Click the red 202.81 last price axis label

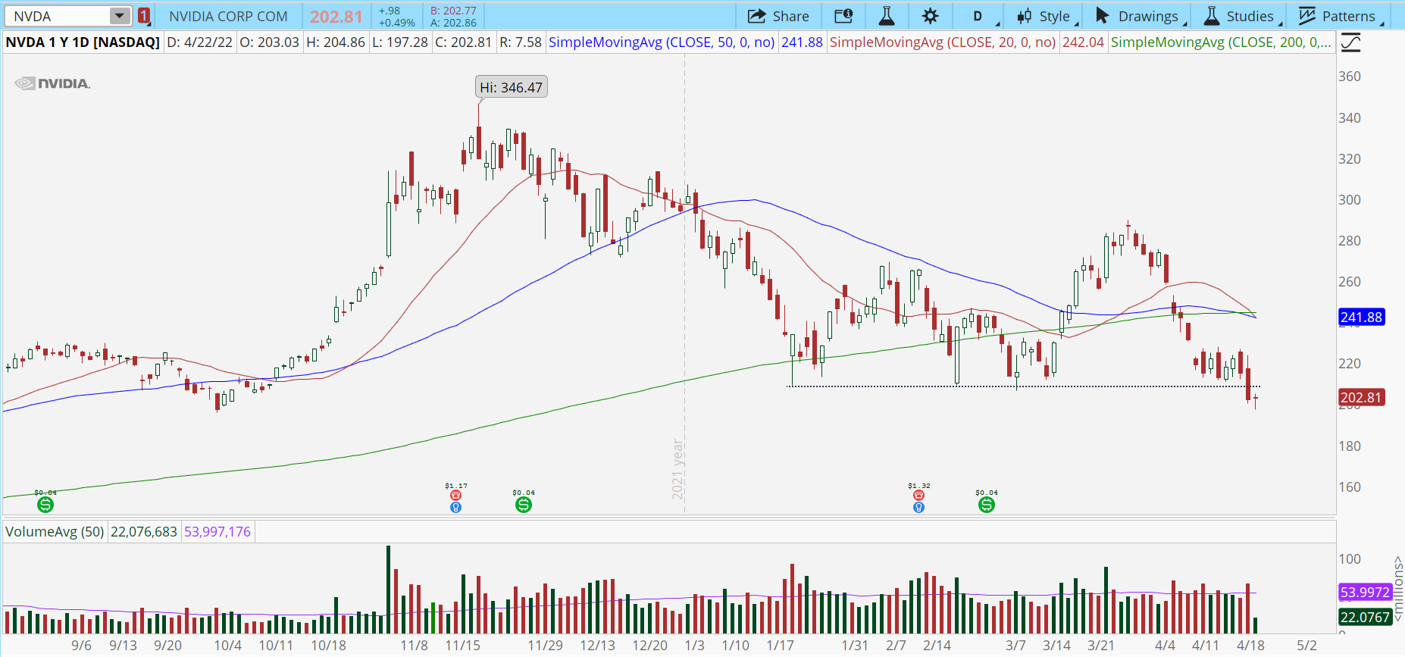pyautogui.click(x=1362, y=398)
